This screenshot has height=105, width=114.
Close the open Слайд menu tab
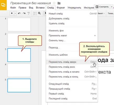click(50, 8)
